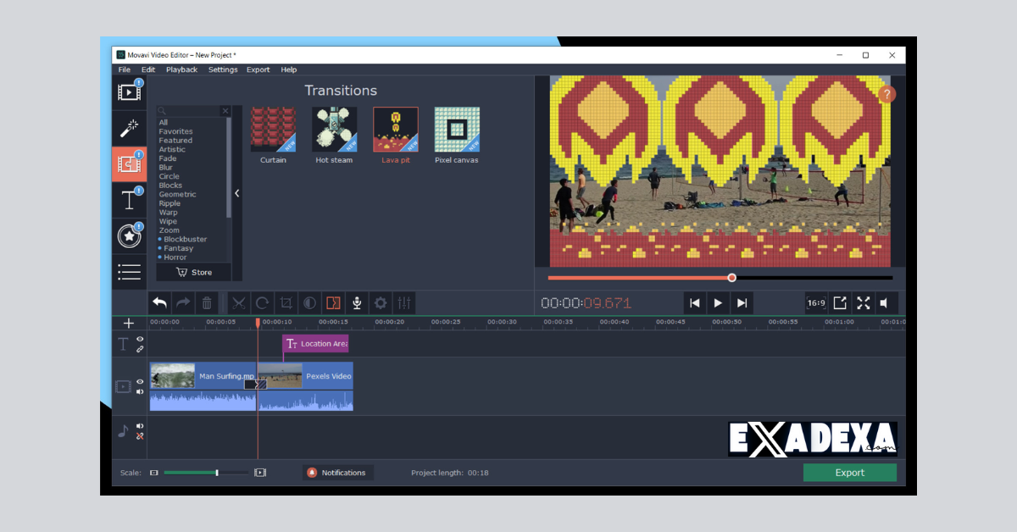Viewport: 1017px width, 532px height.
Task: Select the Transitions panel icon in sidebar
Action: [129, 163]
